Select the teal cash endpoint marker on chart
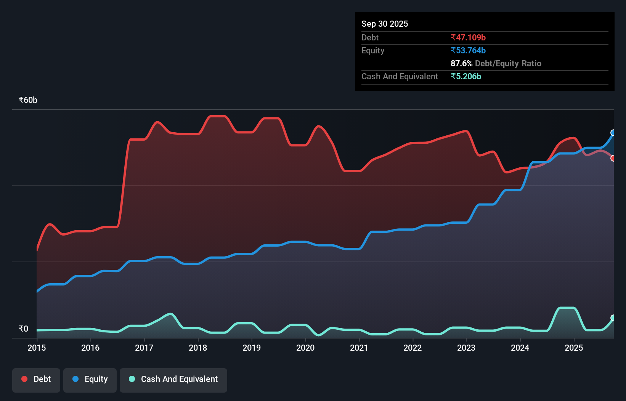The height and width of the screenshot is (401, 626). tap(613, 317)
